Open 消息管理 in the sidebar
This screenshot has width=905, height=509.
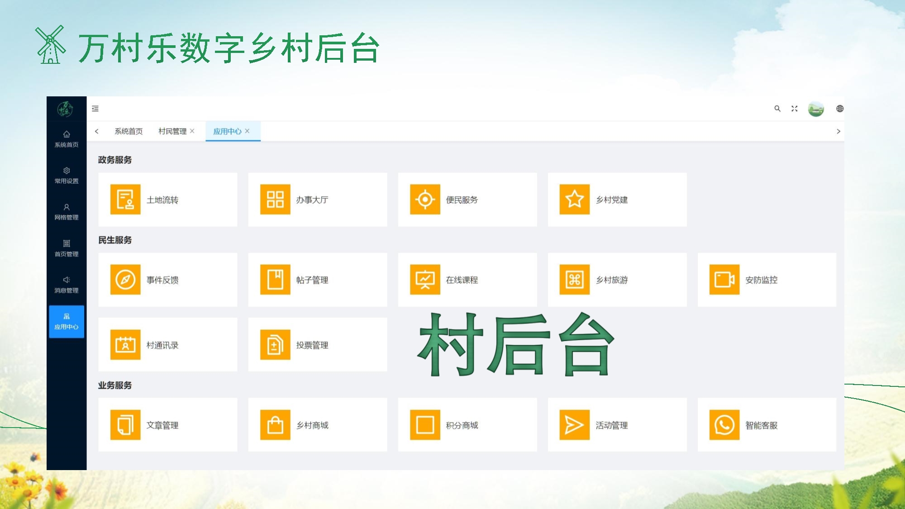[x=67, y=285]
